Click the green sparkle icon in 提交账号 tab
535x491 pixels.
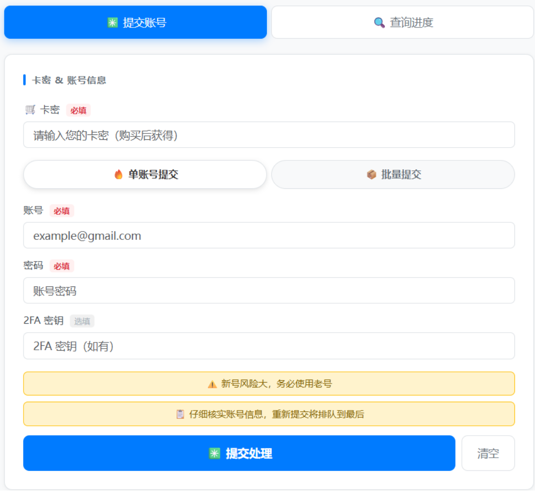112,23
